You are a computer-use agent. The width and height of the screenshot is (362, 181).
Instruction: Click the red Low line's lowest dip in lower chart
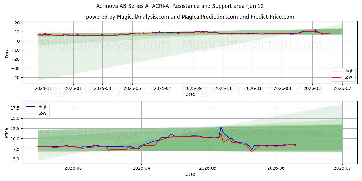pos(252,151)
